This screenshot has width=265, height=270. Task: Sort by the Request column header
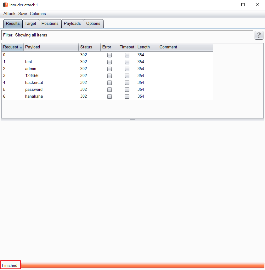coord(12,47)
